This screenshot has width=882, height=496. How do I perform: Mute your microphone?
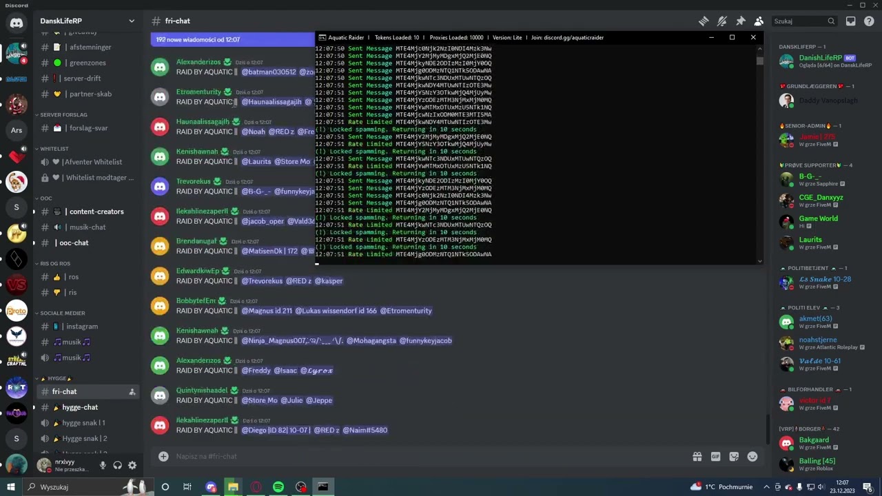click(x=103, y=466)
